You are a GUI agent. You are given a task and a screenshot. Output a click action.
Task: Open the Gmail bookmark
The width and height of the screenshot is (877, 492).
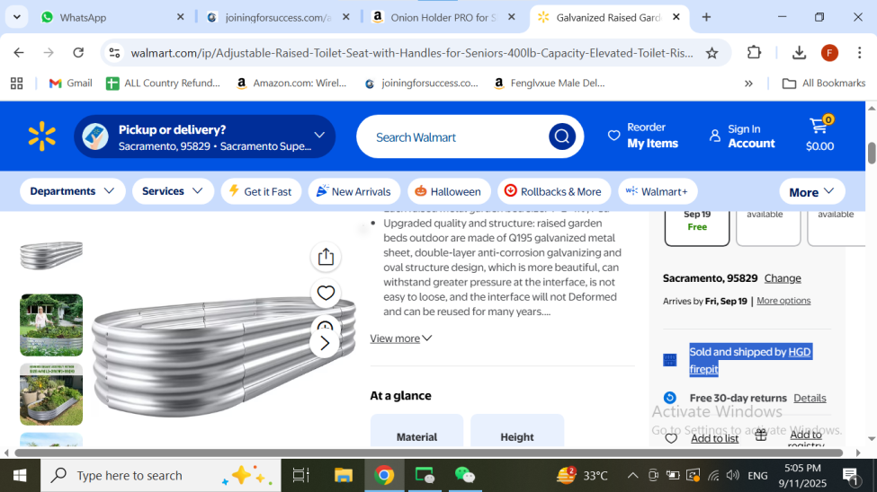tap(70, 83)
